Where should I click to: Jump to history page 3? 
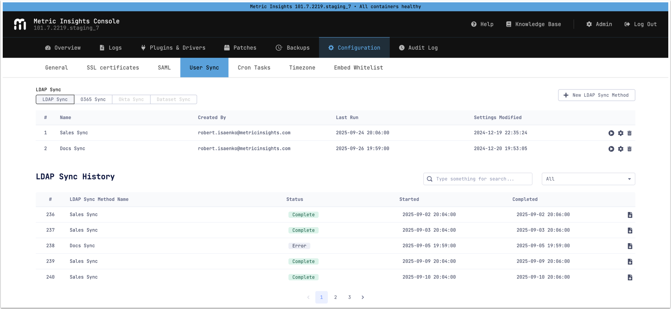coord(349,297)
